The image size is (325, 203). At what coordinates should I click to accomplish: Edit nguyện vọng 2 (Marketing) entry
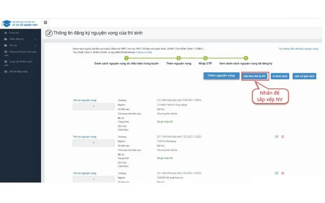pos(276,136)
